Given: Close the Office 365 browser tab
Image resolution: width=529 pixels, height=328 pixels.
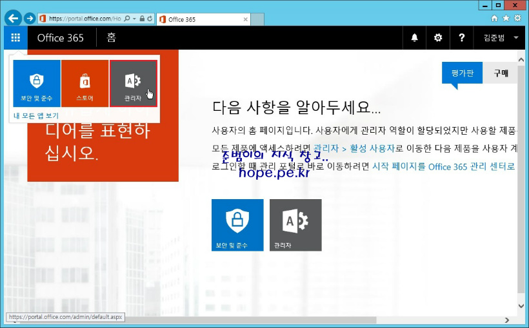Looking at the screenshot, I should pos(246,19).
